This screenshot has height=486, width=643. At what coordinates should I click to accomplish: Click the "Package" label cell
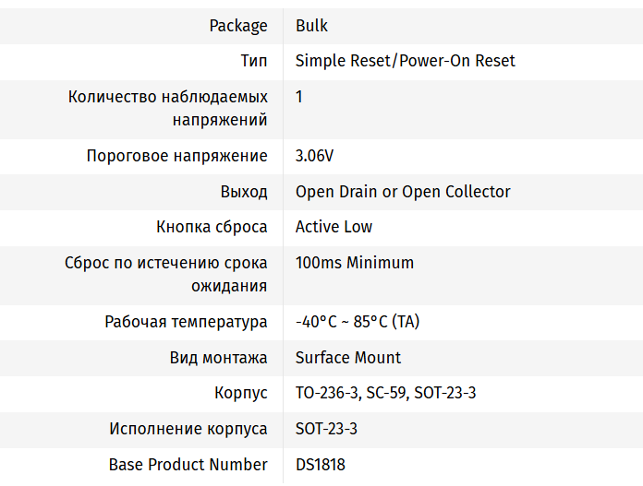point(238,26)
